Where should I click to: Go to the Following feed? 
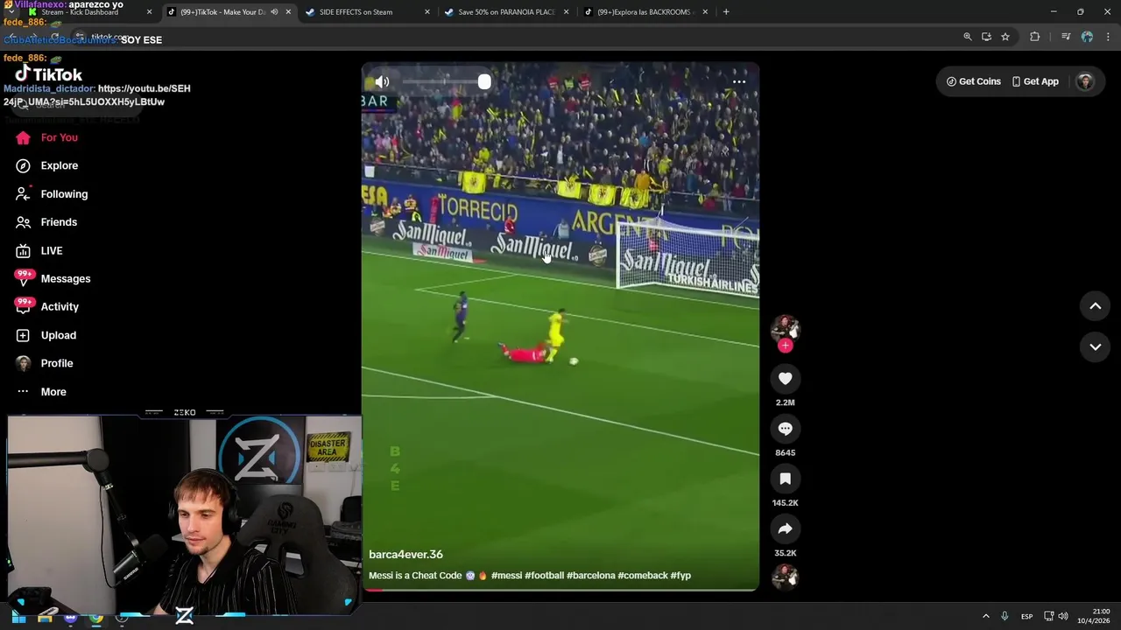52,194
